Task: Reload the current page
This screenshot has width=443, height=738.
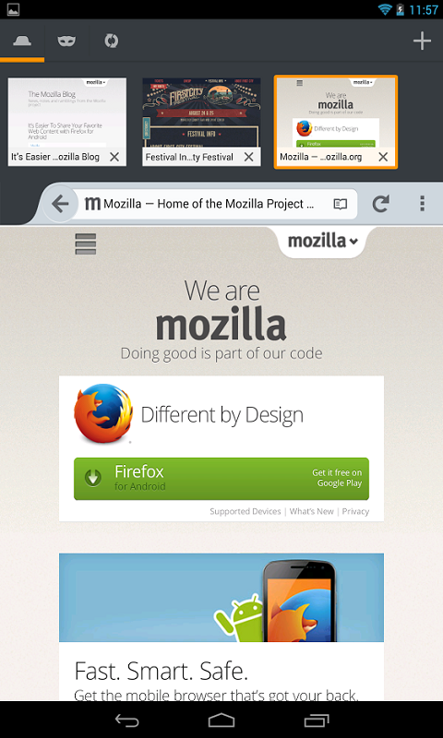Action: point(381,204)
